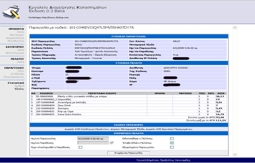Open Λίστα under ΠΕΛΑΤΕΣ
This screenshot has height=163, width=255.
pyautogui.click(x=20, y=62)
